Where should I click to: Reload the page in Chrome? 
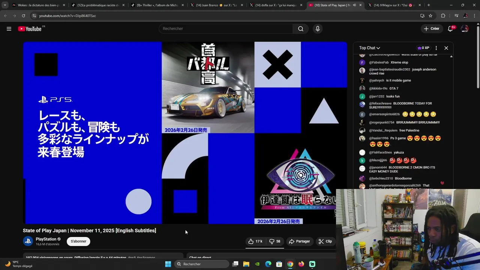pos(23,16)
